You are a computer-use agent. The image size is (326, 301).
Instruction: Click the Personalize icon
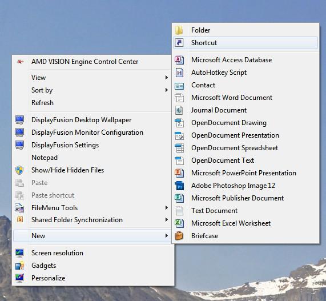point(19,278)
